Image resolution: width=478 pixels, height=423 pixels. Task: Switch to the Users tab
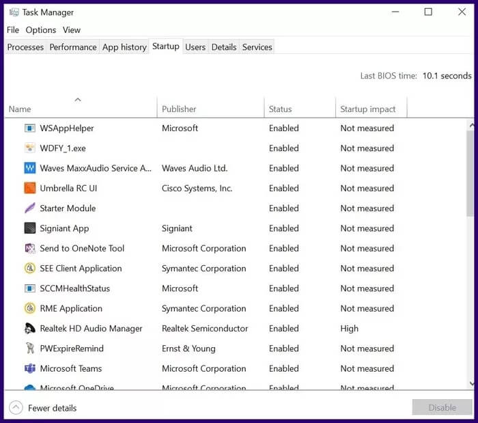click(x=195, y=47)
